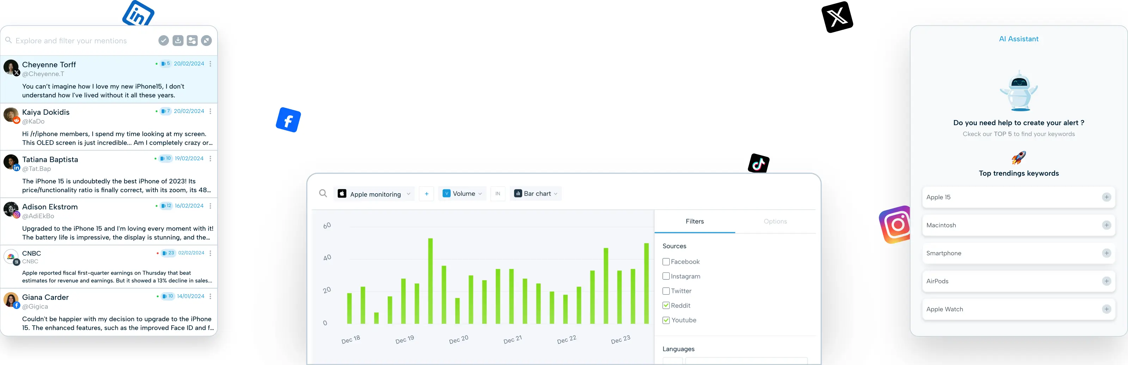Add the Apple Watch keyword with its plus icon
Viewport: 1128px width, 365px height.
[1106, 309]
